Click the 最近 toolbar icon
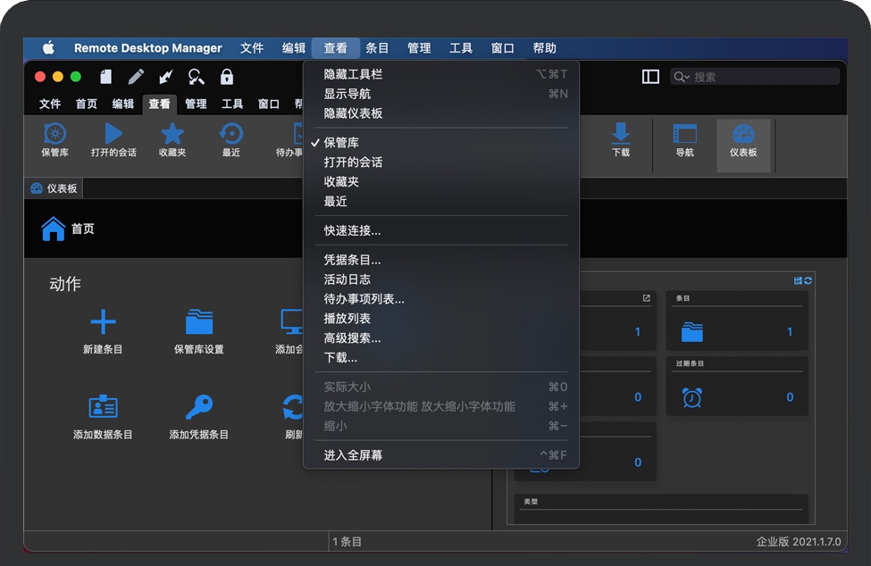 tap(230, 141)
